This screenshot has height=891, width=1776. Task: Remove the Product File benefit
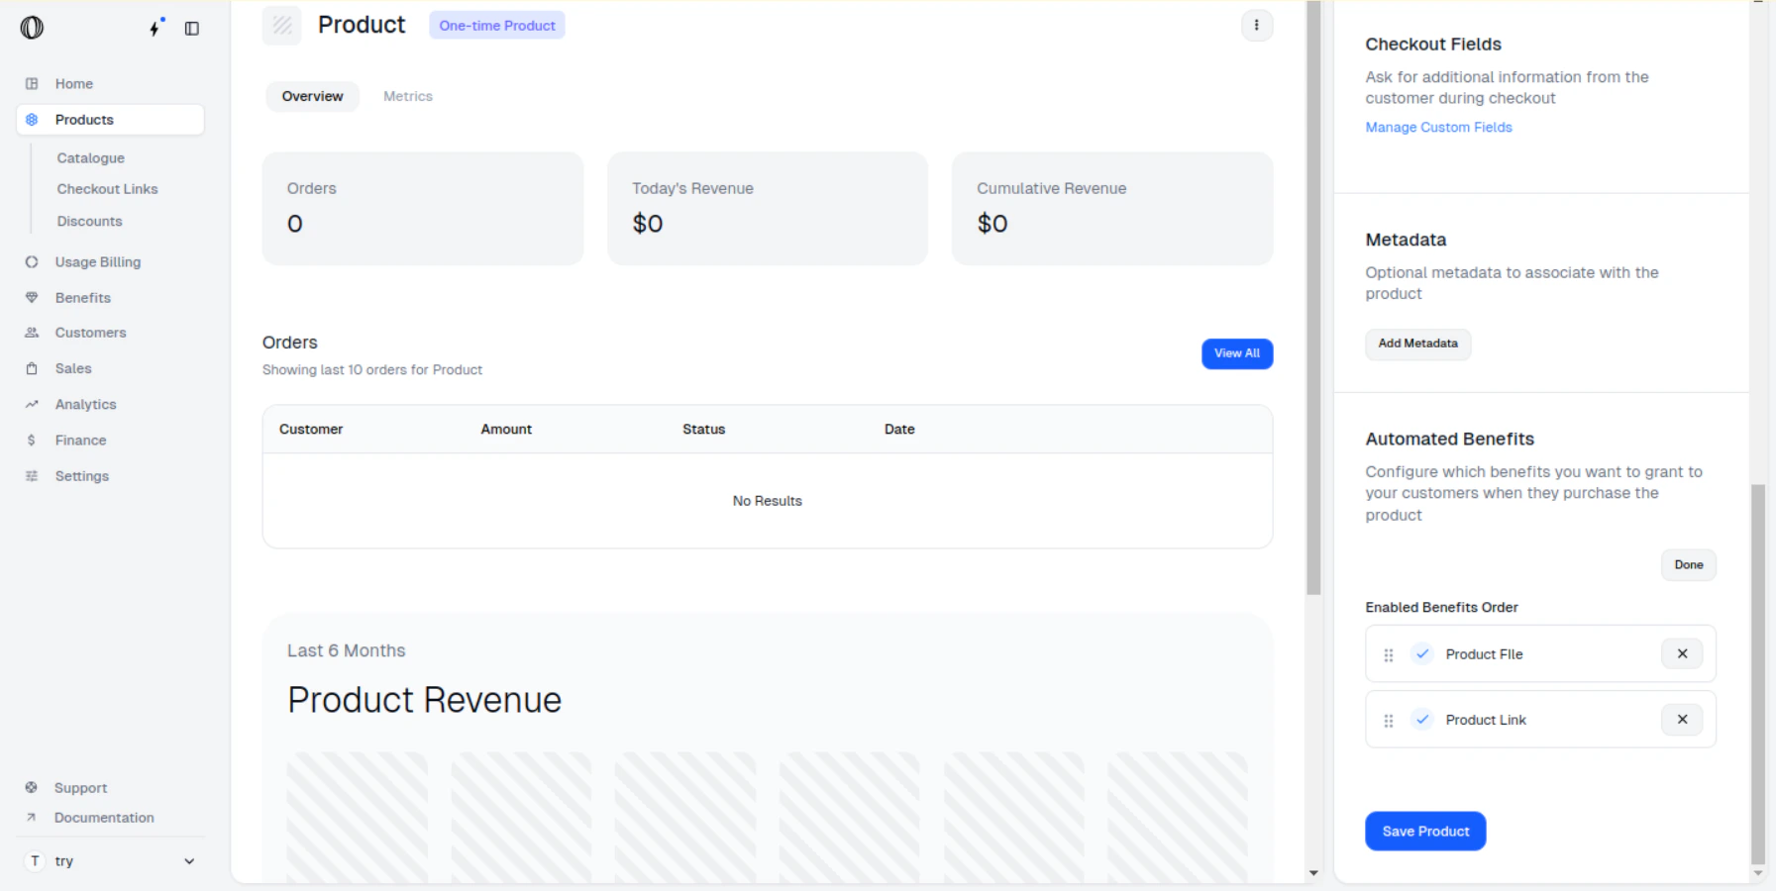(1682, 654)
